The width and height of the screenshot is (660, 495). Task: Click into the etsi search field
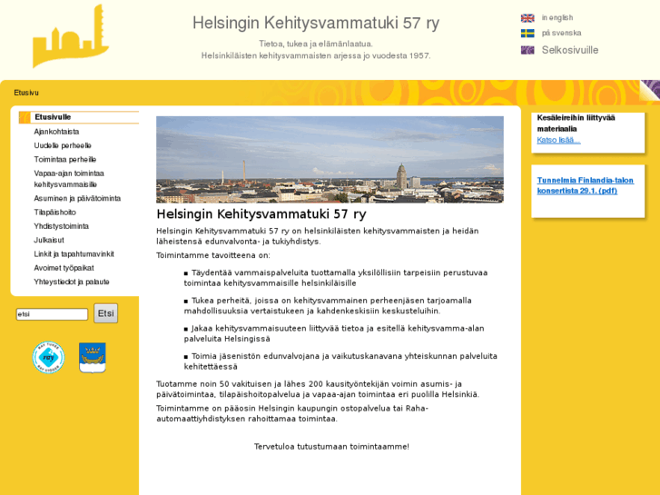click(52, 314)
